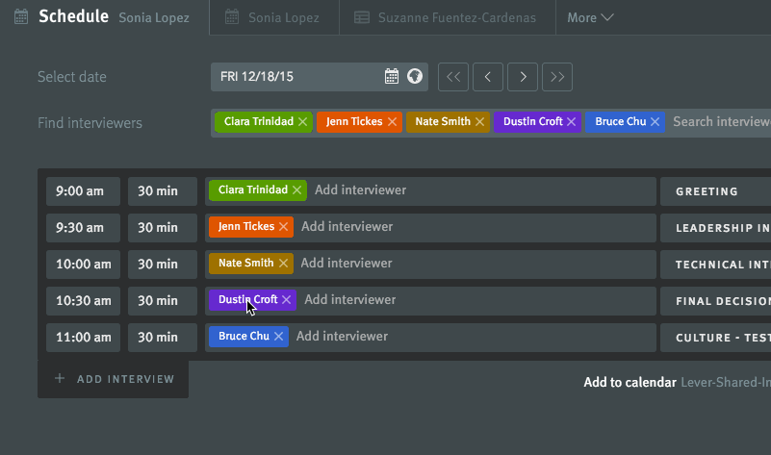The width and height of the screenshot is (771, 455).
Task: Remove Ciara Trinidad from Find interviewers
Action: (303, 122)
